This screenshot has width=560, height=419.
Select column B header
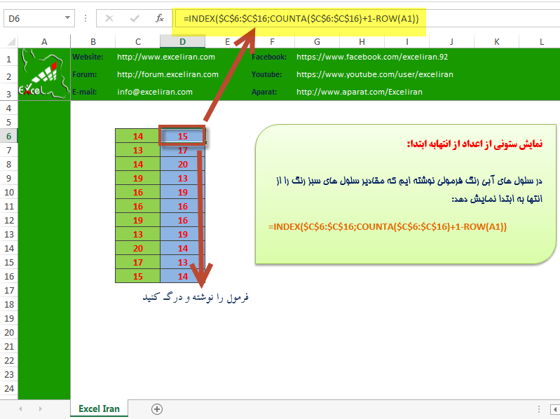point(93,42)
